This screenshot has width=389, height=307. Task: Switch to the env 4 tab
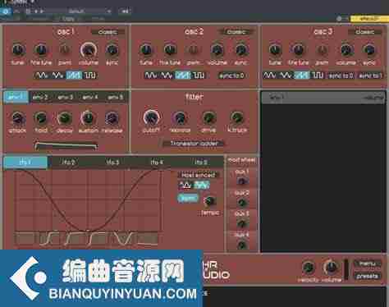click(x=90, y=97)
